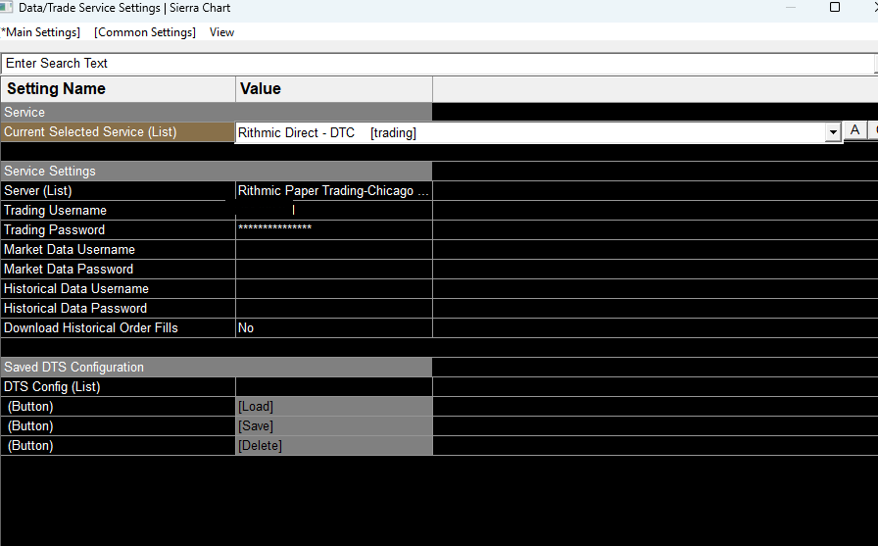Click the (Button) label beside [Load]
The image size is (878, 546).
[30, 407]
